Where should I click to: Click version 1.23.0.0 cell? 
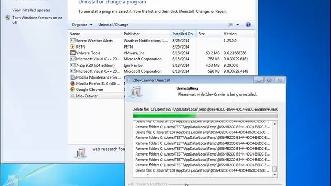(x=230, y=41)
